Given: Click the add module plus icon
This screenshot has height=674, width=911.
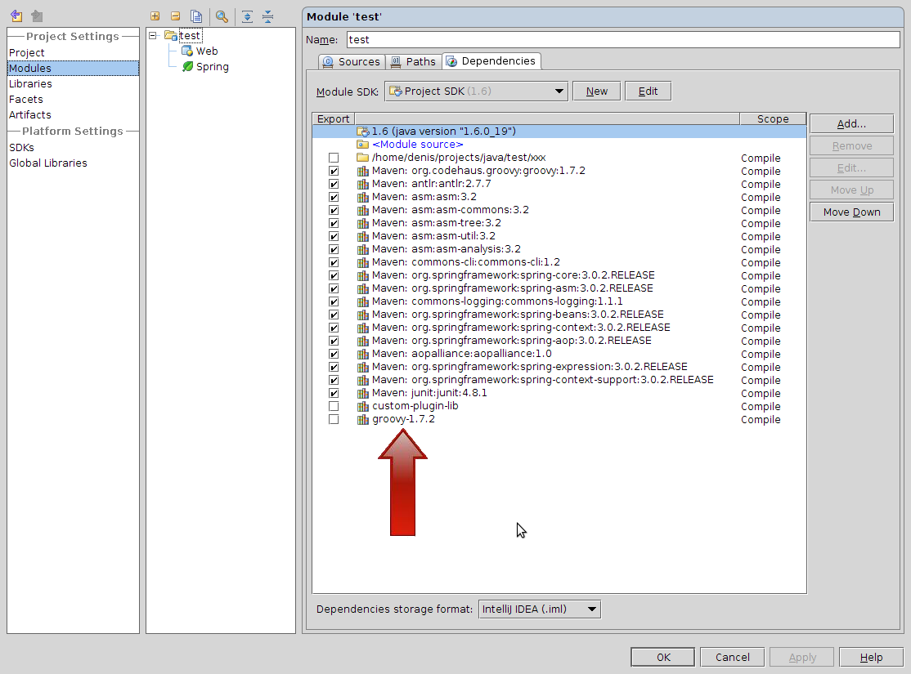Looking at the screenshot, I should point(155,16).
